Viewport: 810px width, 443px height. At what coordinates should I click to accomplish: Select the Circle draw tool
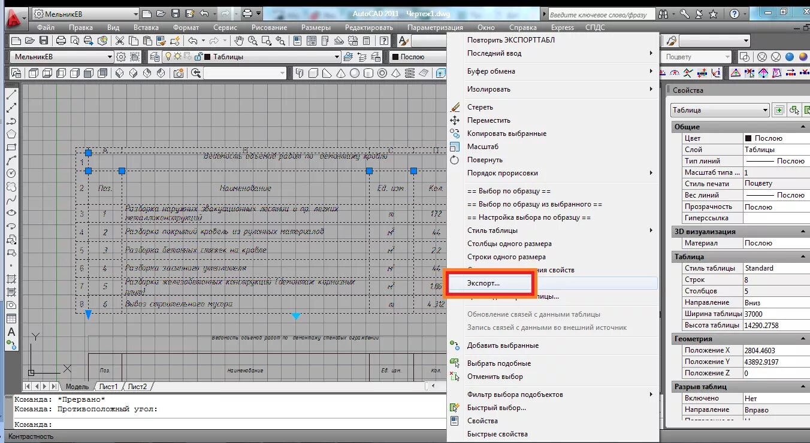pyautogui.click(x=11, y=174)
